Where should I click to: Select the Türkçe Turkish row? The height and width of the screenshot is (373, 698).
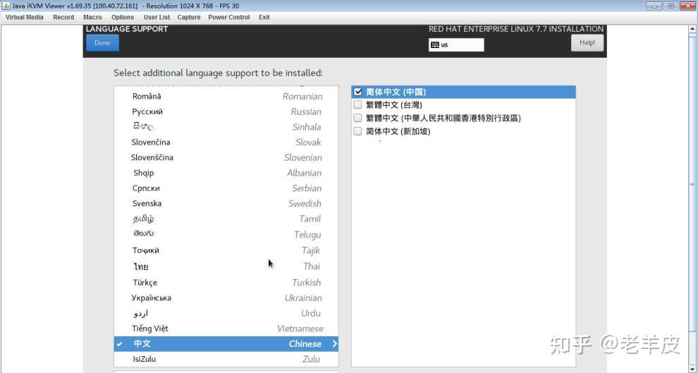pyautogui.click(x=226, y=283)
